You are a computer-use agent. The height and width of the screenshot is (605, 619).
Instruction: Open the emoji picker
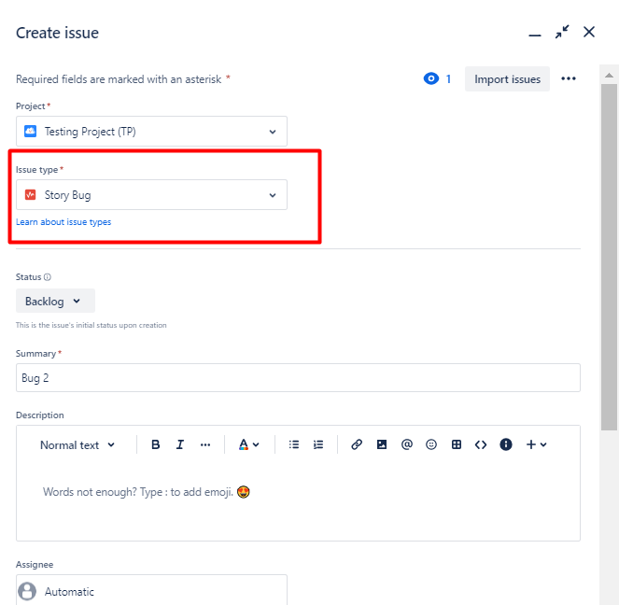point(431,444)
